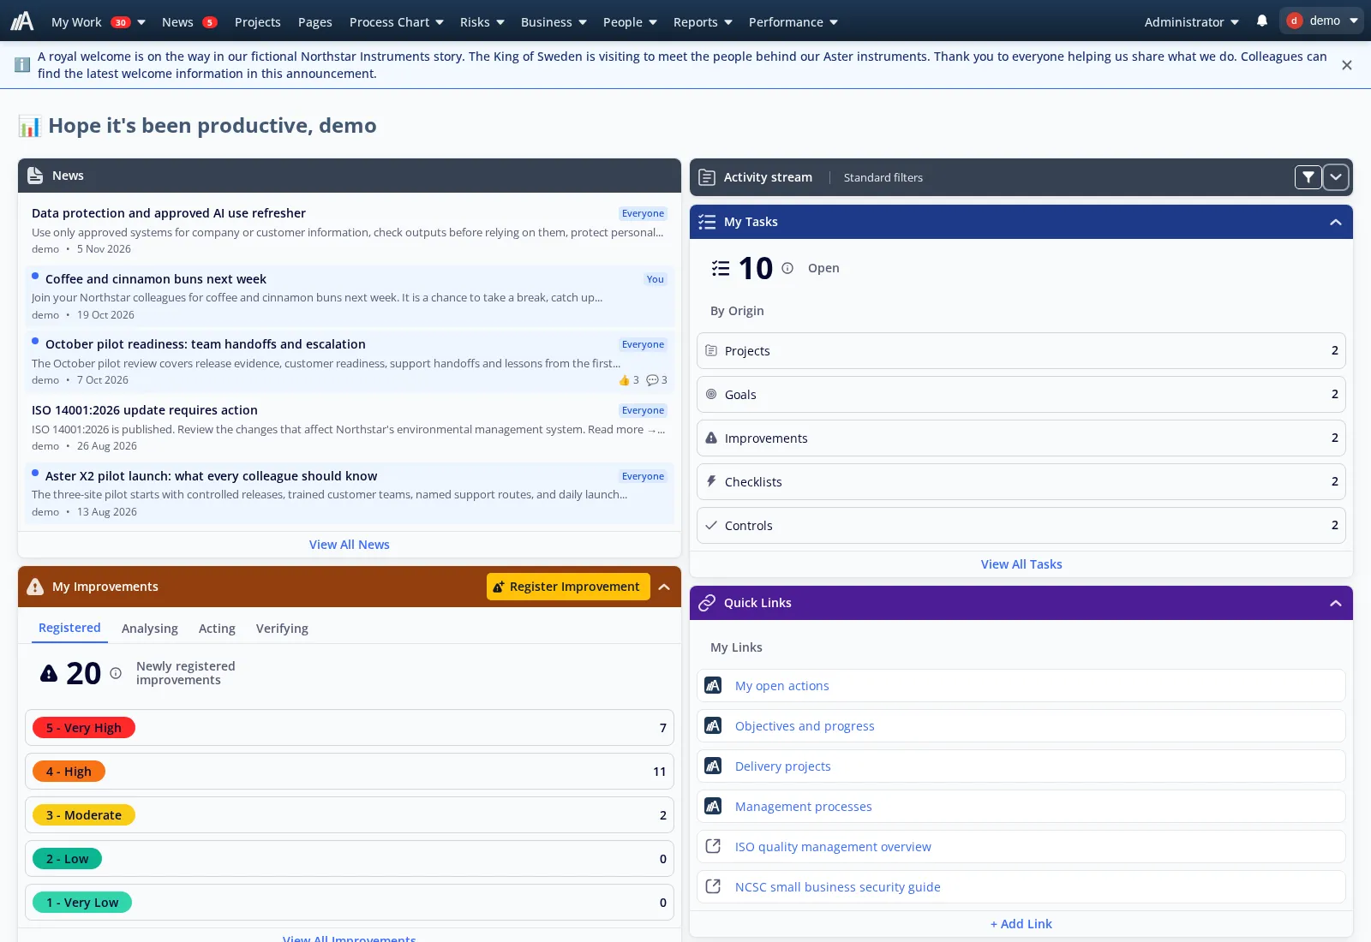This screenshot has width=1371, height=942.
Task: Click the icon beside My open actions link
Action: pos(713,685)
